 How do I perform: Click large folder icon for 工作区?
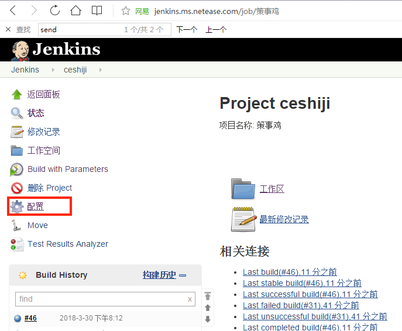(x=243, y=189)
